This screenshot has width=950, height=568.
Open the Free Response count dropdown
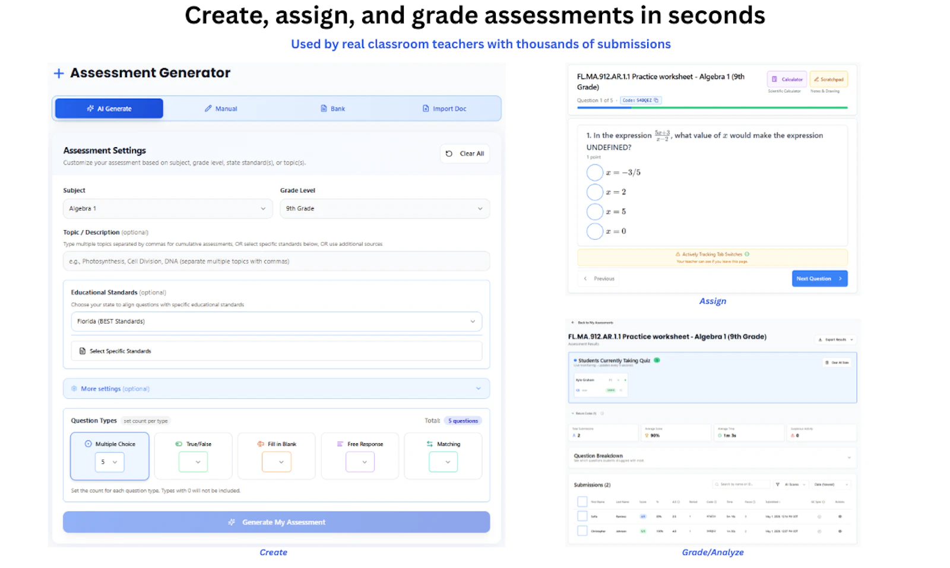(360, 462)
